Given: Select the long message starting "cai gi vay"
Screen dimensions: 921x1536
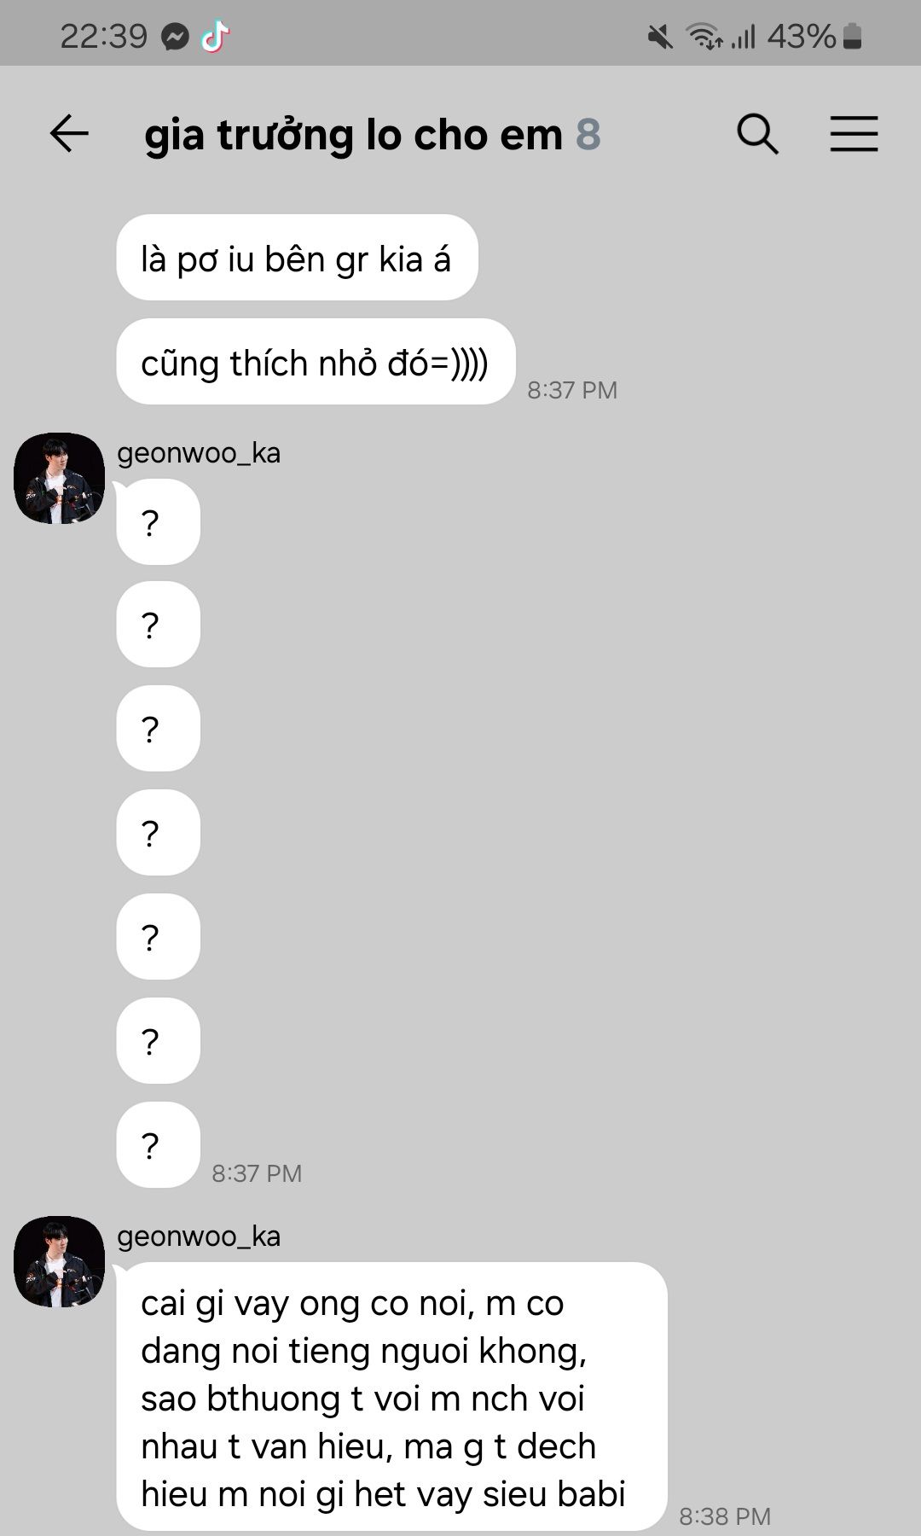Looking at the screenshot, I should (x=392, y=1397).
